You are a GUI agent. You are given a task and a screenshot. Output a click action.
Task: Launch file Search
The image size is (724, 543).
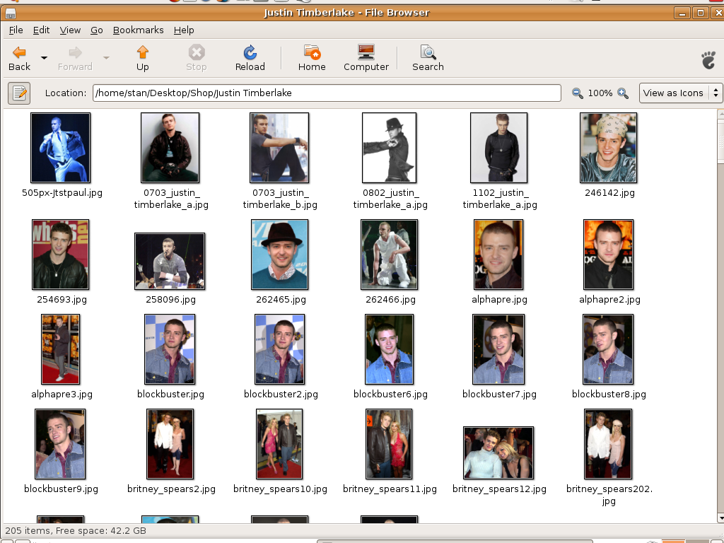click(428, 58)
